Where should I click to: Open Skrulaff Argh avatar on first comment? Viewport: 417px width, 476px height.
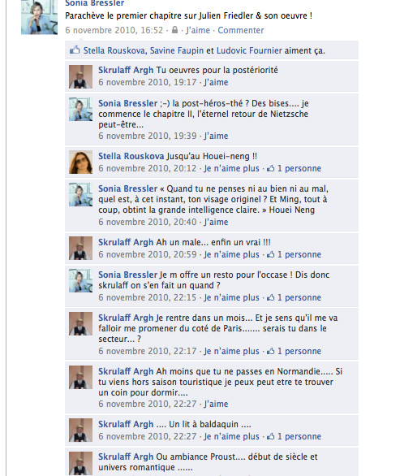pyautogui.click(x=80, y=76)
